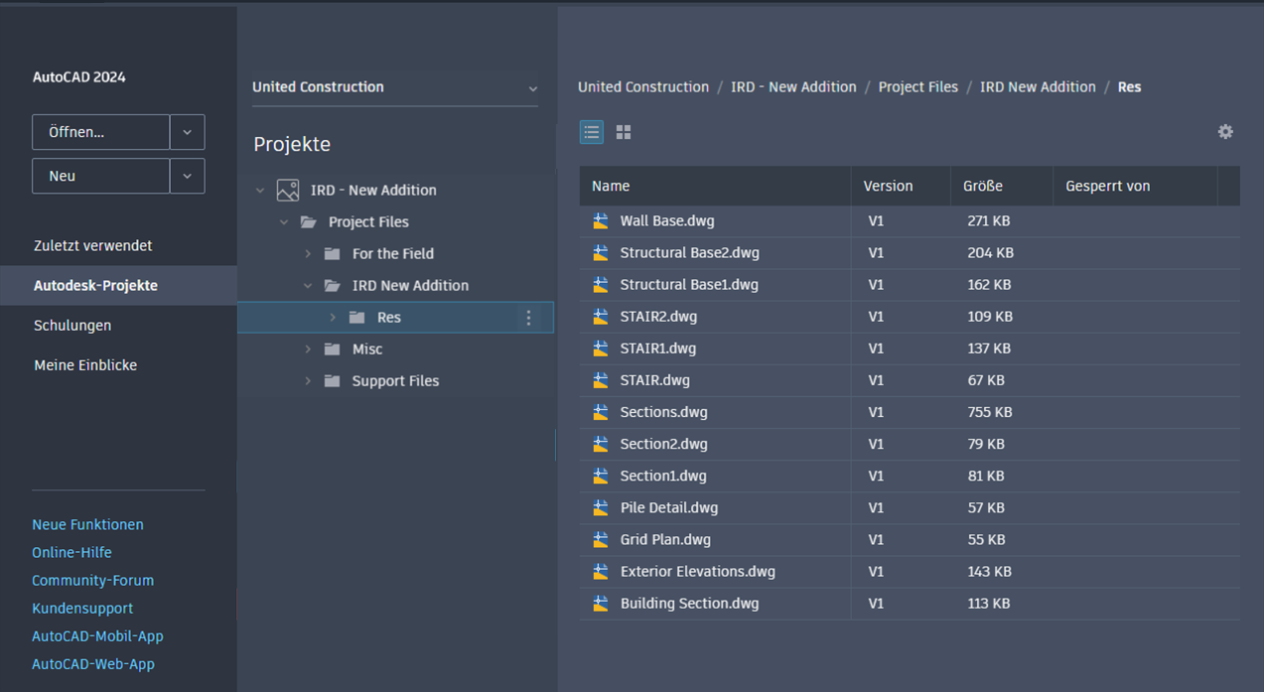
Task: Open the Öffnen dropdown arrow
Action: click(x=187, y=132)
